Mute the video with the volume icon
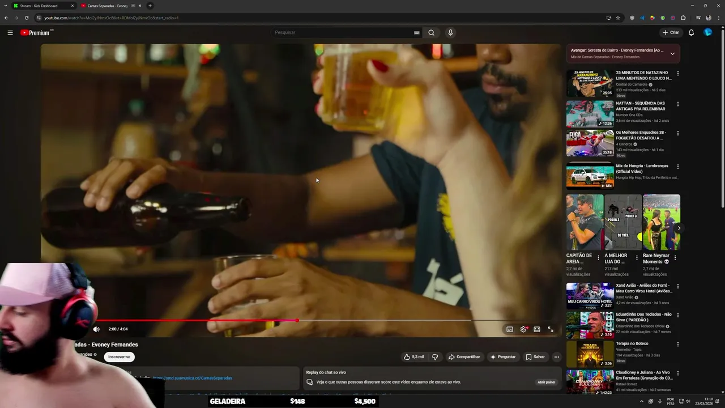Viewport: 725px width, 408px height. pos(96,329)
